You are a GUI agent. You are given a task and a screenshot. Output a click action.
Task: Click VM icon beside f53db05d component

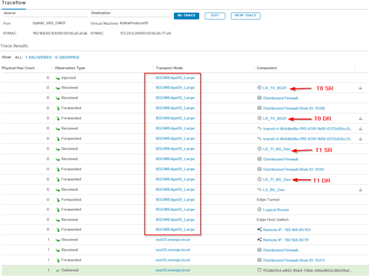(x=259, y=271)
